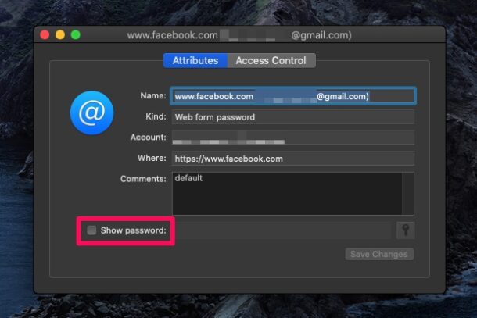Screen dimensions: 477x318
Task: Switch to the Attributes tab
Action: [195, 60]
